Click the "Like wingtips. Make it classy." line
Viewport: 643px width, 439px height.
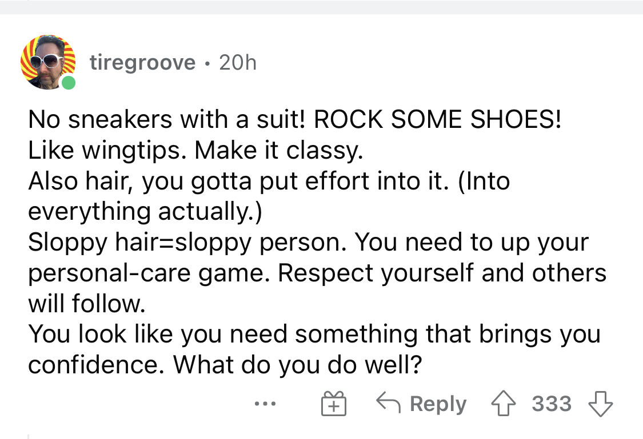[x=195, y=150]
